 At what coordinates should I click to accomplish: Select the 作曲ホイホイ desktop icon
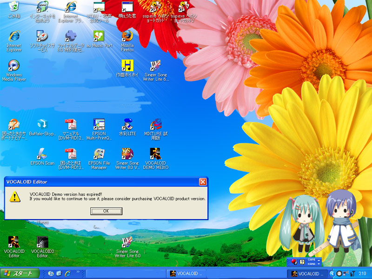click(x=127, y=68)
